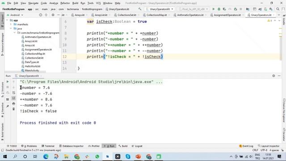Image resolution: width=286 pixels, height=161 pixels.
Task: Collapse the java folder
Action: [x=11, y=29]
